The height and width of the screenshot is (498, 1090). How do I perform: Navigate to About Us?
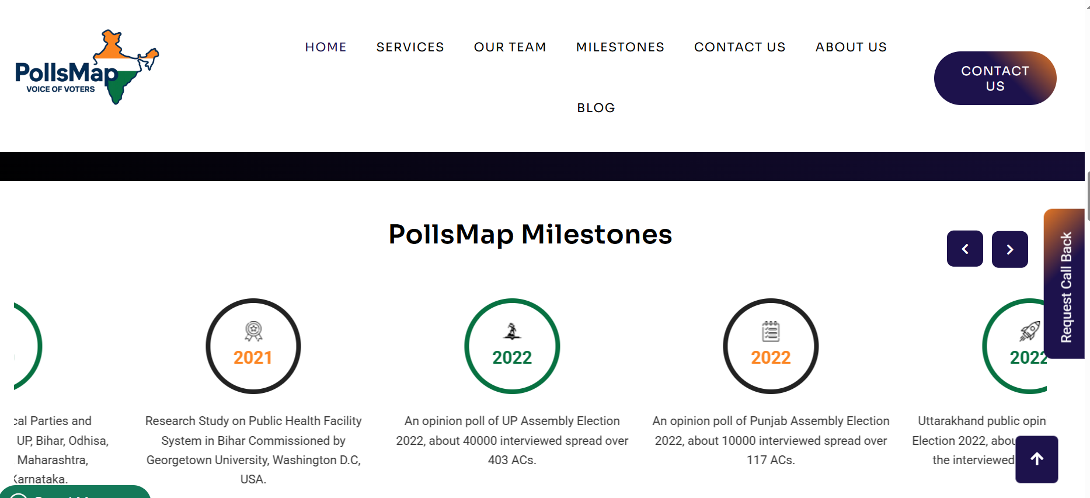pyautogui.click(x=851, y=47)
